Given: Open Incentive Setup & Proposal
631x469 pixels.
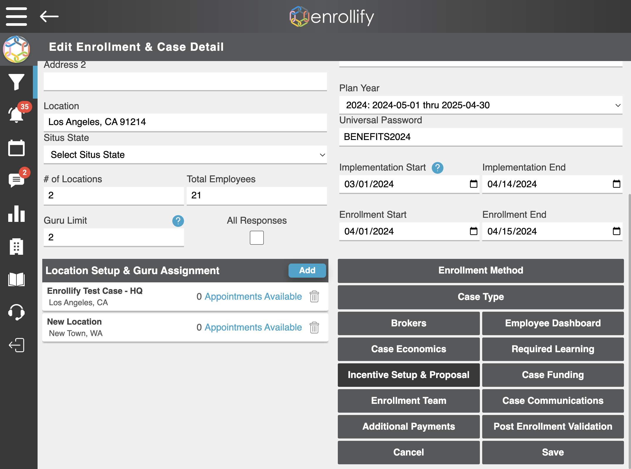Looking at the screenshot, I should pyautogui.click(x=409, y=375).
